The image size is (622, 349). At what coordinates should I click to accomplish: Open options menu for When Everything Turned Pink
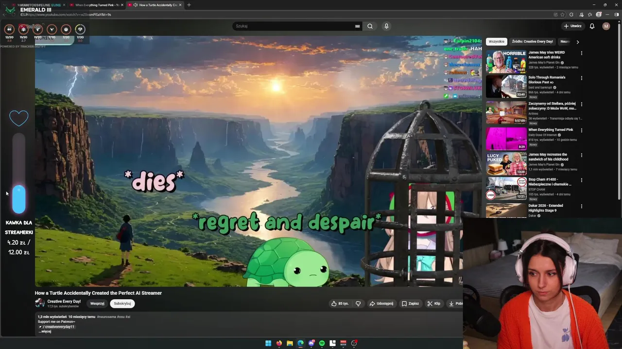581,130
